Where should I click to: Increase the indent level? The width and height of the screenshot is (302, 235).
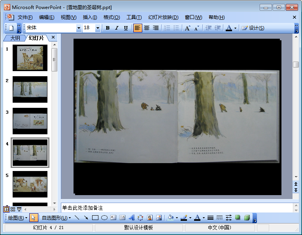tap(217, 28)
